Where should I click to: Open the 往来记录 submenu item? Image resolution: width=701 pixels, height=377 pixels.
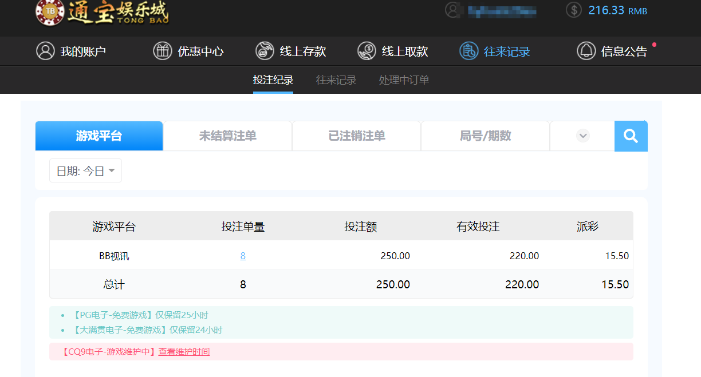click(336, 80)
